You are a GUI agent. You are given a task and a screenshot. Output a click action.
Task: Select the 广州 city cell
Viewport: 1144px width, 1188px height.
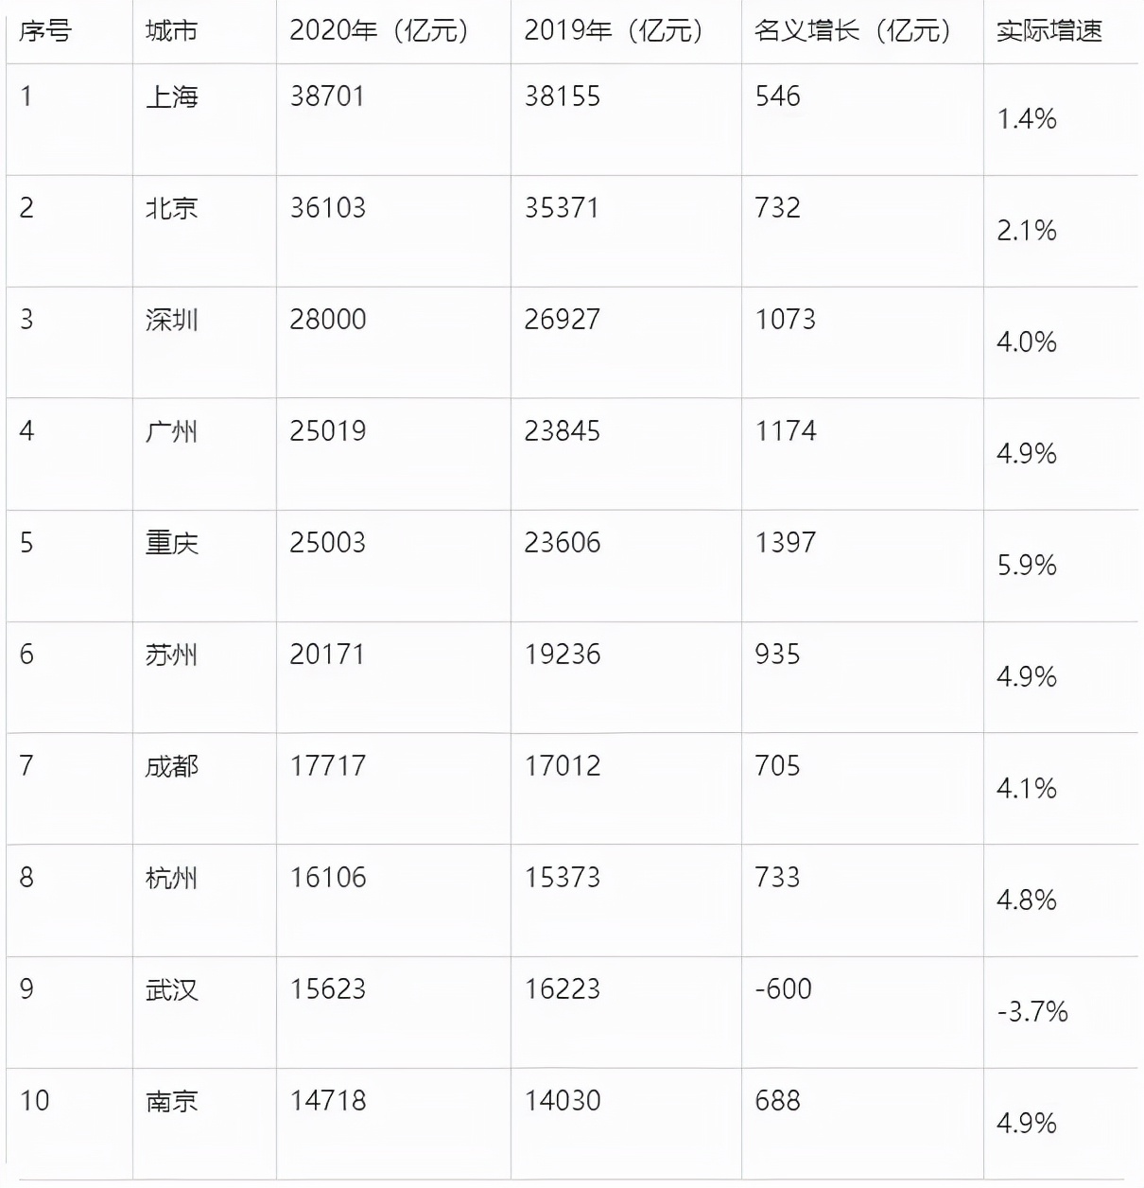click(x=171, y=431)
